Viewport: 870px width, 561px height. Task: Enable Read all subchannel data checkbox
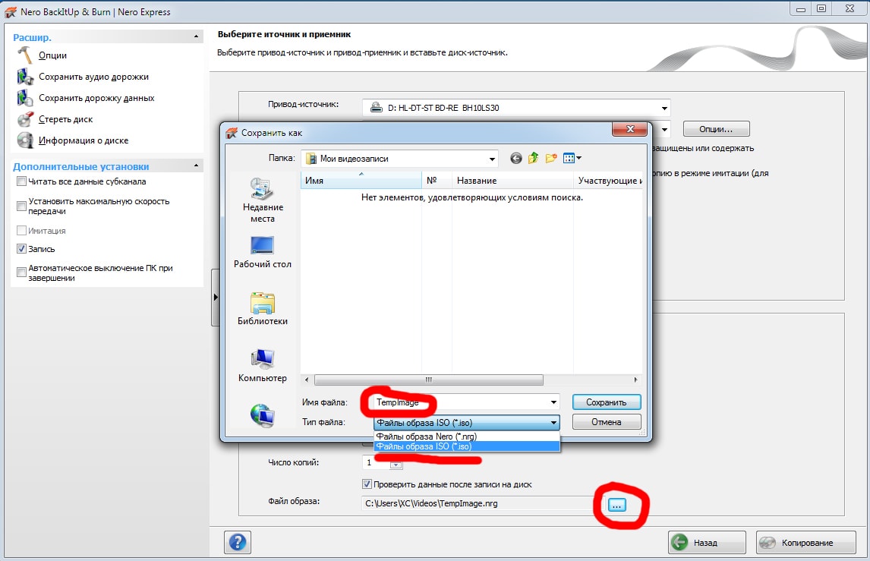coord(21,182)
